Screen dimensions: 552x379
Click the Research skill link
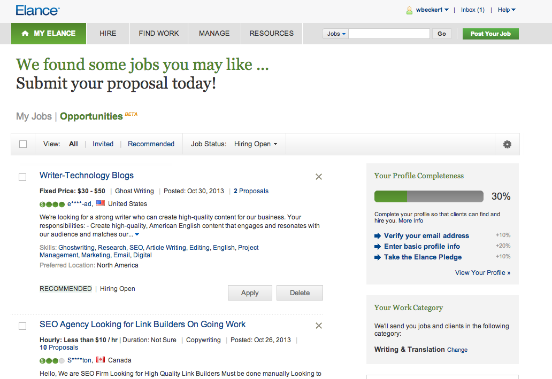112,248
